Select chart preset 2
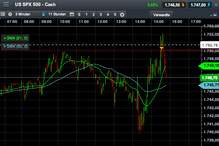 93,15
